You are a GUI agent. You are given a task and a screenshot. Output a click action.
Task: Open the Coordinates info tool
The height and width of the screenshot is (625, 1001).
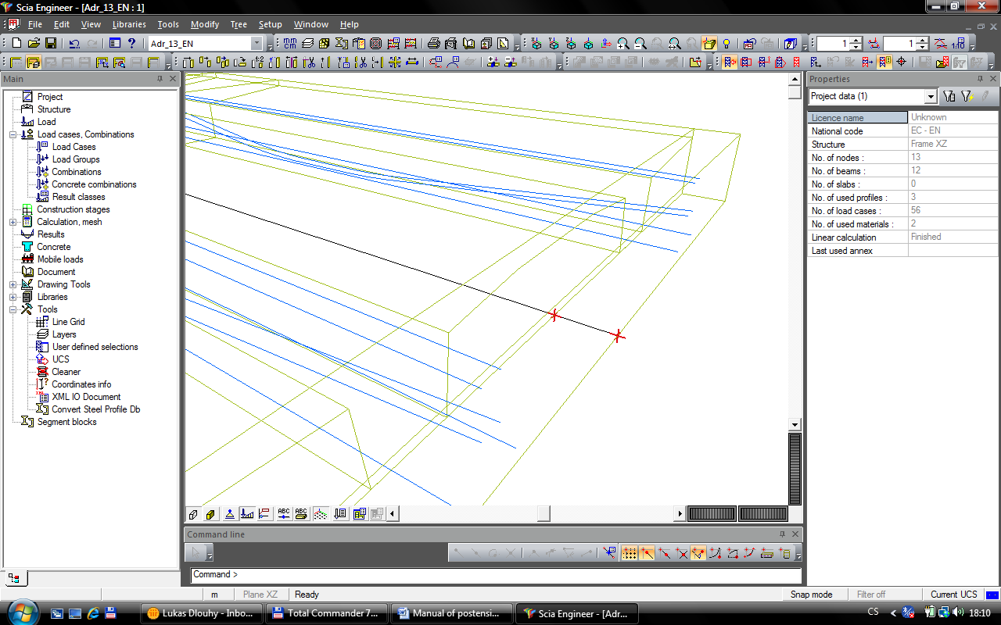click(81, 384)
